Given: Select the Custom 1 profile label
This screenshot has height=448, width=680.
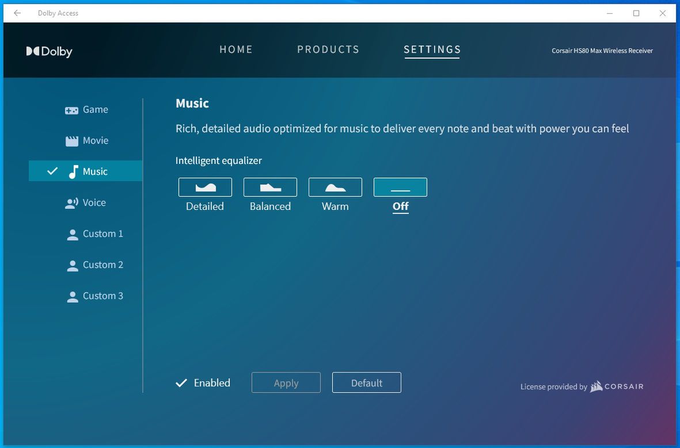Looking at the screenshot, I should click(x=103, y=234).
